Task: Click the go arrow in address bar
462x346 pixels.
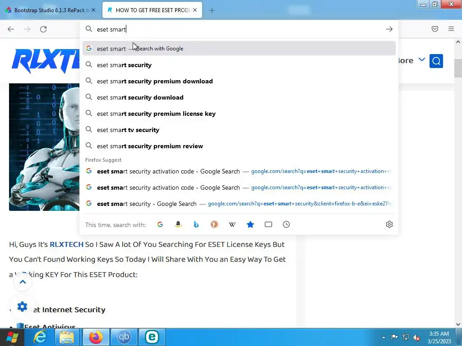Action: click(x=389, y=29)
